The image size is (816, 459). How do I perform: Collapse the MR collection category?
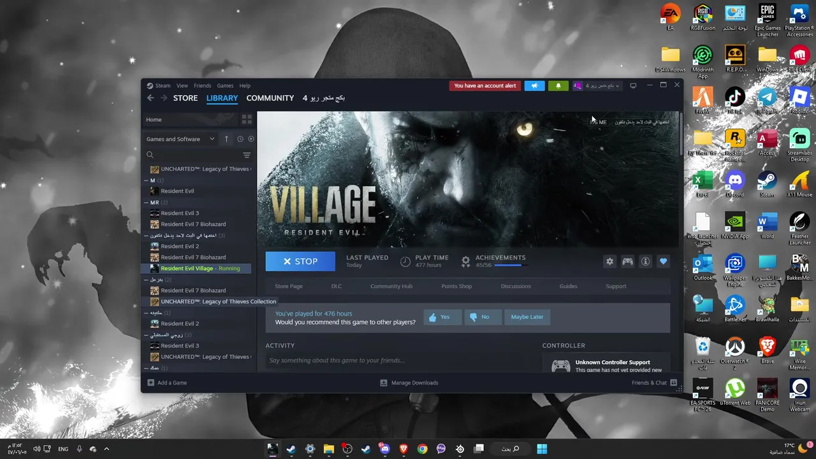pyautogui.click(x=146, y=203)
